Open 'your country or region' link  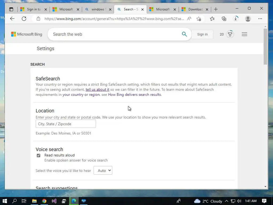[81, 94]
